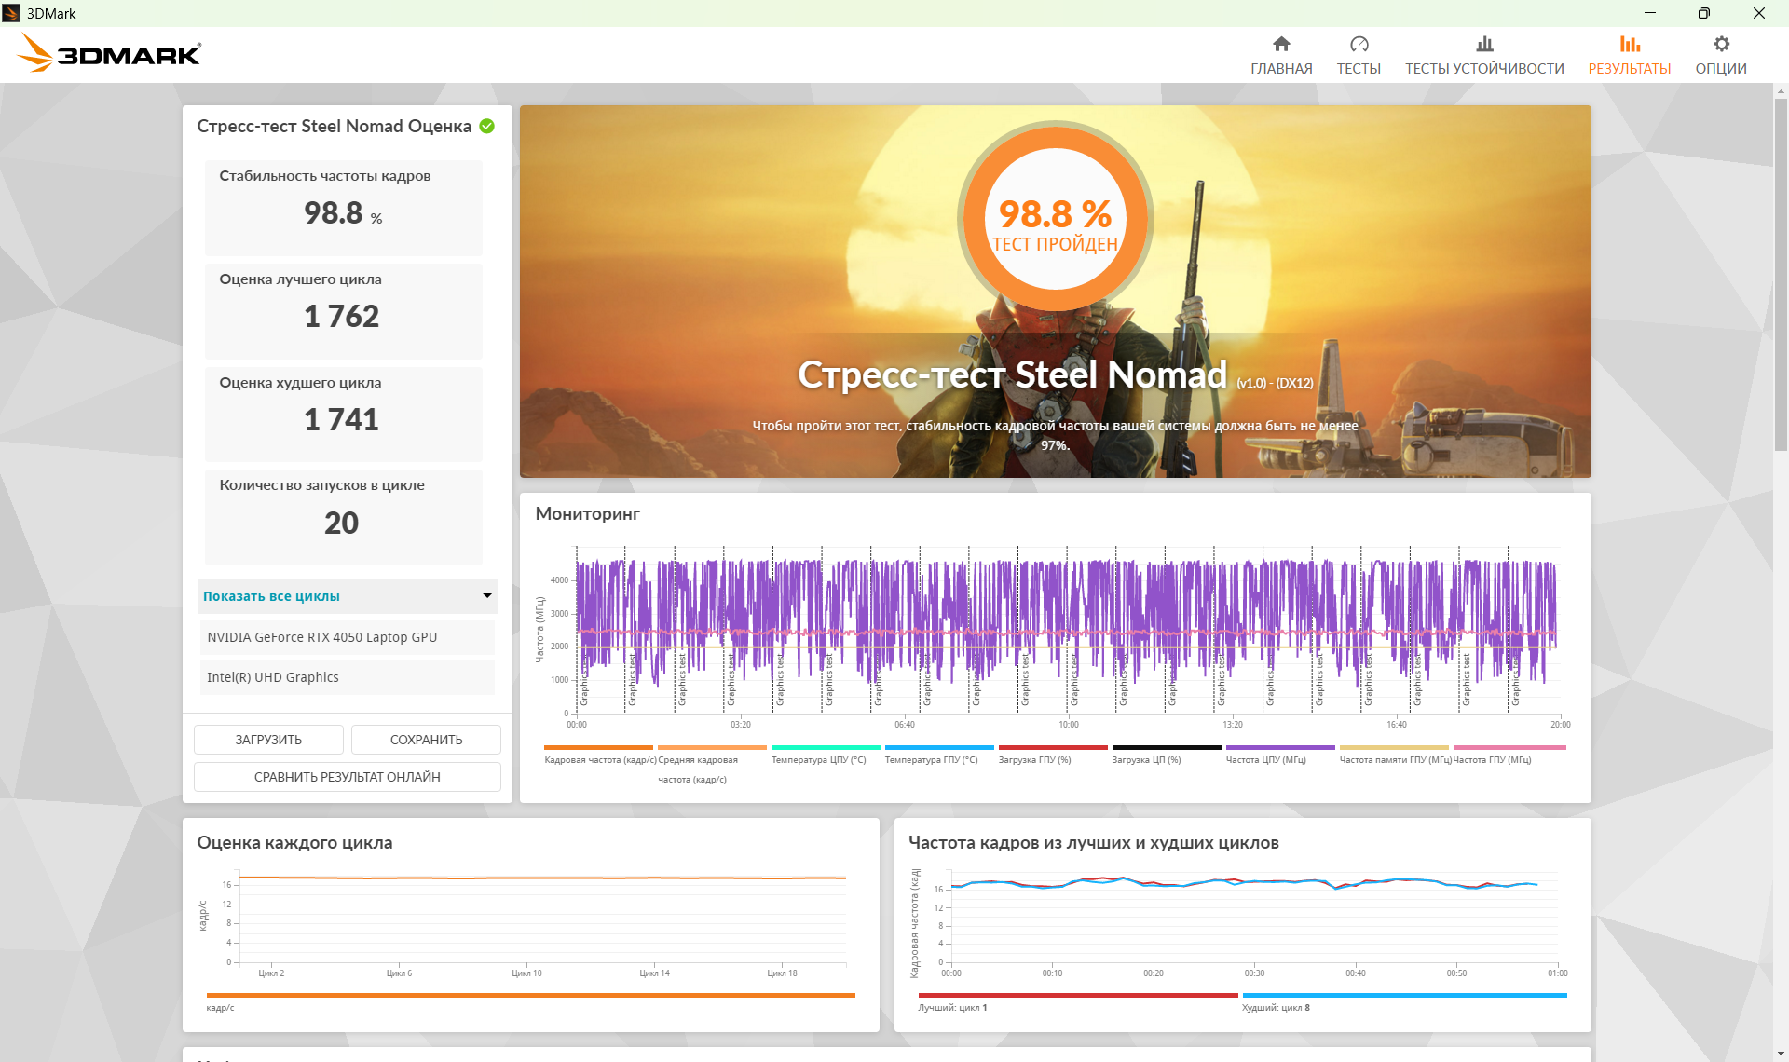This screenshot has width=1789, height=1062.
Task: Click the Оценка каждого цикла chart heading
Action: 294,843
